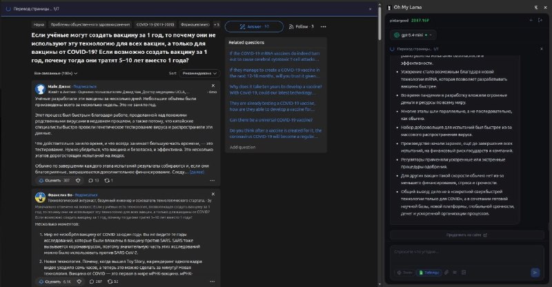
Task: Click the logout icon in the sidebar header
Action: click(542, 20)
